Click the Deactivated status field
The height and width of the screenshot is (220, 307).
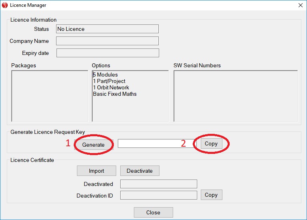tap(159, 184)
